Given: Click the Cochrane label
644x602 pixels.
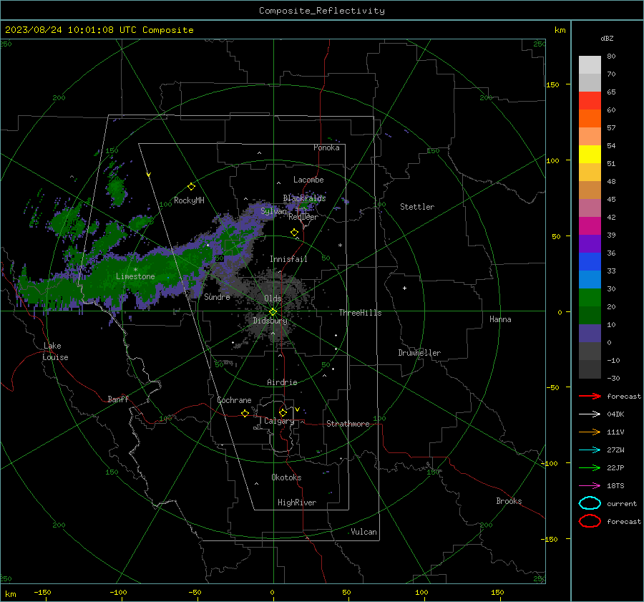Looking at the screenshot, I should (x=234, y=400).
